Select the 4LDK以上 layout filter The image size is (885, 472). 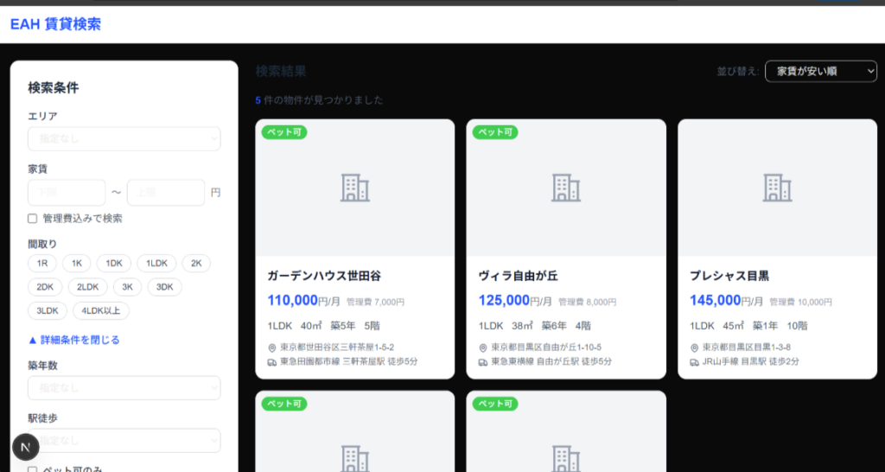[100, 310]
